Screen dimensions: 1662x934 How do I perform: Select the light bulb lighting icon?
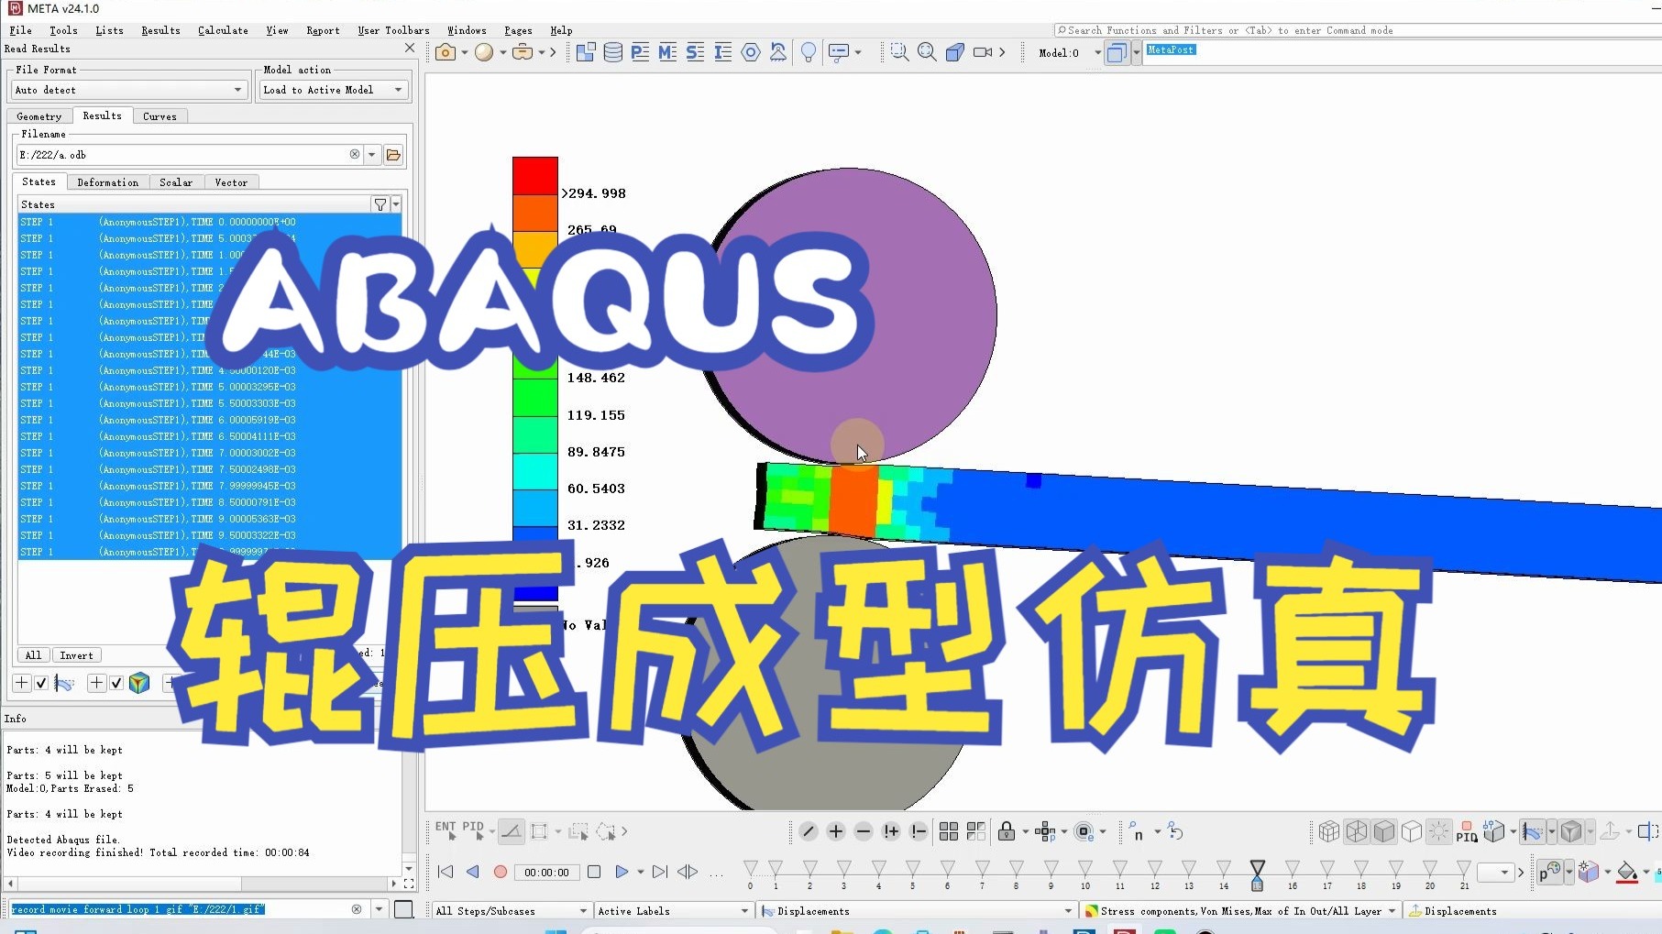click(x=808, y=52)
